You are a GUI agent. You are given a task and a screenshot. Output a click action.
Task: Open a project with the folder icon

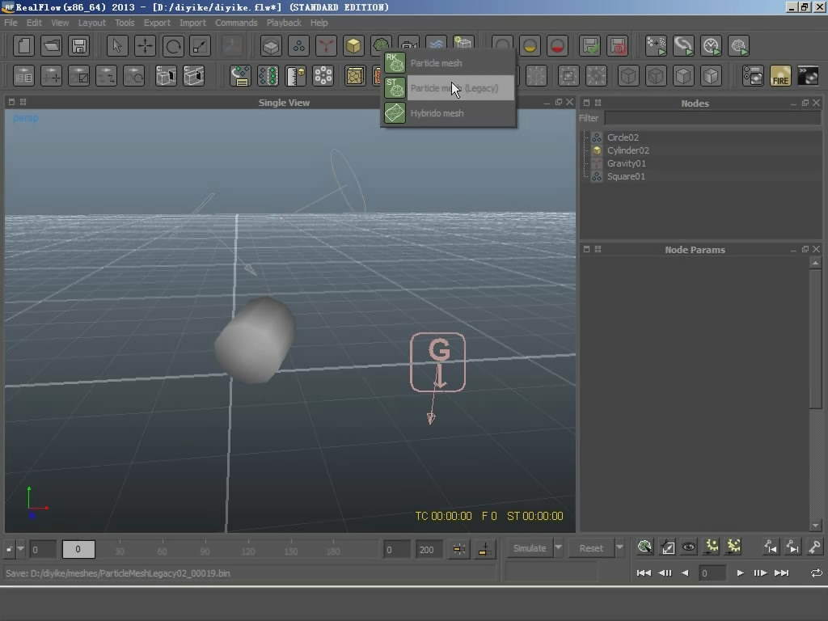[x=51, y=46]
